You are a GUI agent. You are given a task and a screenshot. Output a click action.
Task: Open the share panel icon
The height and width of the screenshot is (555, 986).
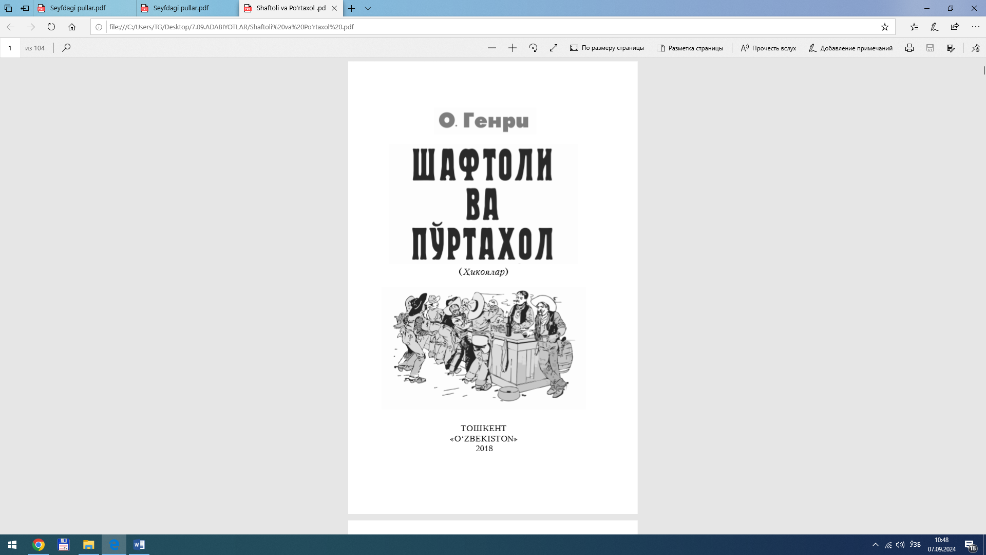955,27
